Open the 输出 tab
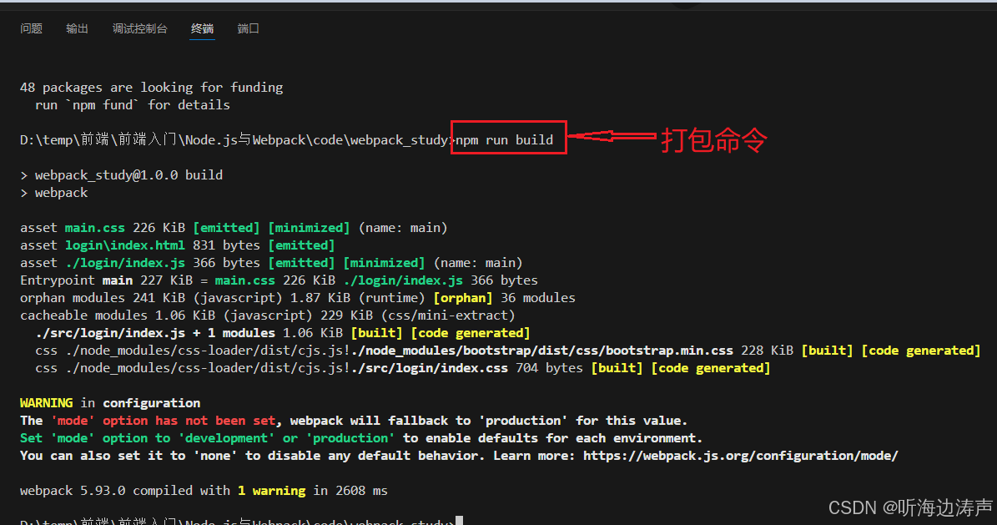Screen dimensions: 997x525 click(x=77, y=28)
